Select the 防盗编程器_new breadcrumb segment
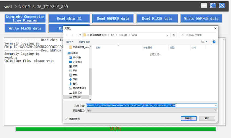231x138 pixels. tap(98, 35)
